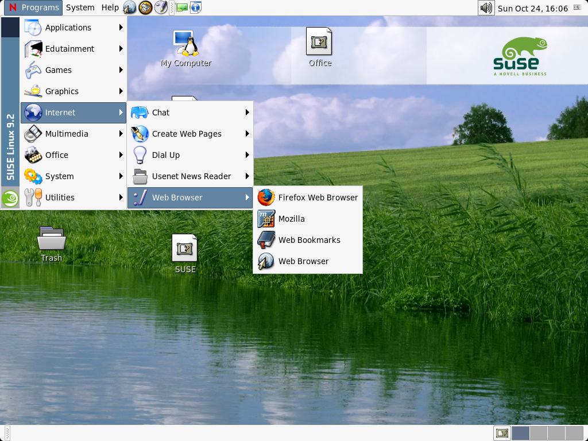
Task: Select the Office desktop icon
Action: 319,48
